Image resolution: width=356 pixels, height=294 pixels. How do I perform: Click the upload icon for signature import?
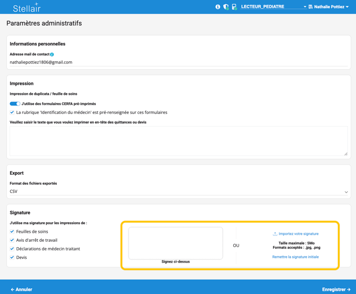[275, 234]
